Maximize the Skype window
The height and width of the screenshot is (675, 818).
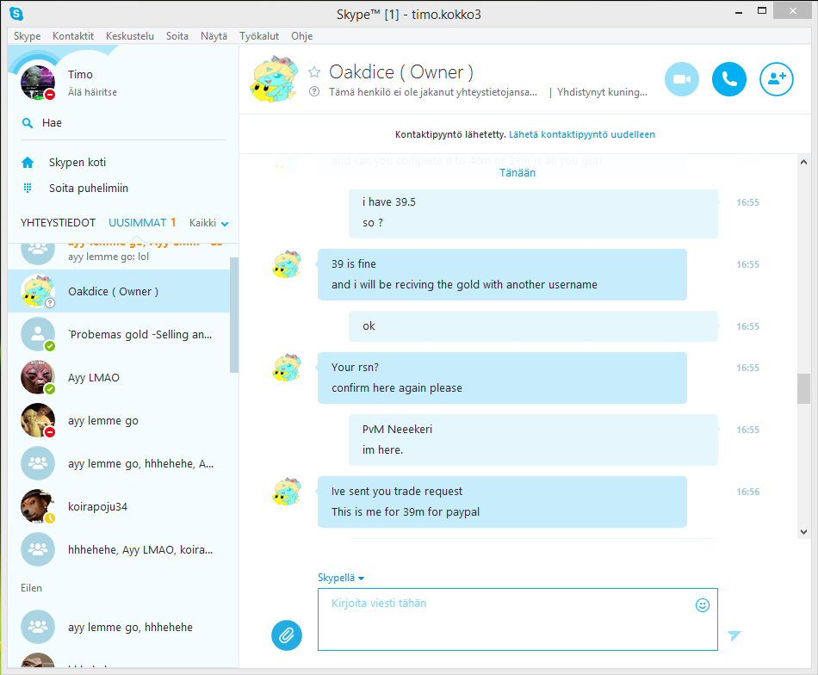762,10
